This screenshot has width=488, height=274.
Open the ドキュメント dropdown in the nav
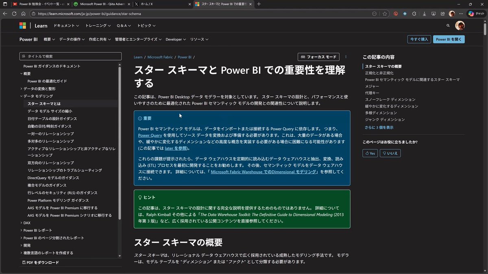pyautogui.click(x=66, y=25)
